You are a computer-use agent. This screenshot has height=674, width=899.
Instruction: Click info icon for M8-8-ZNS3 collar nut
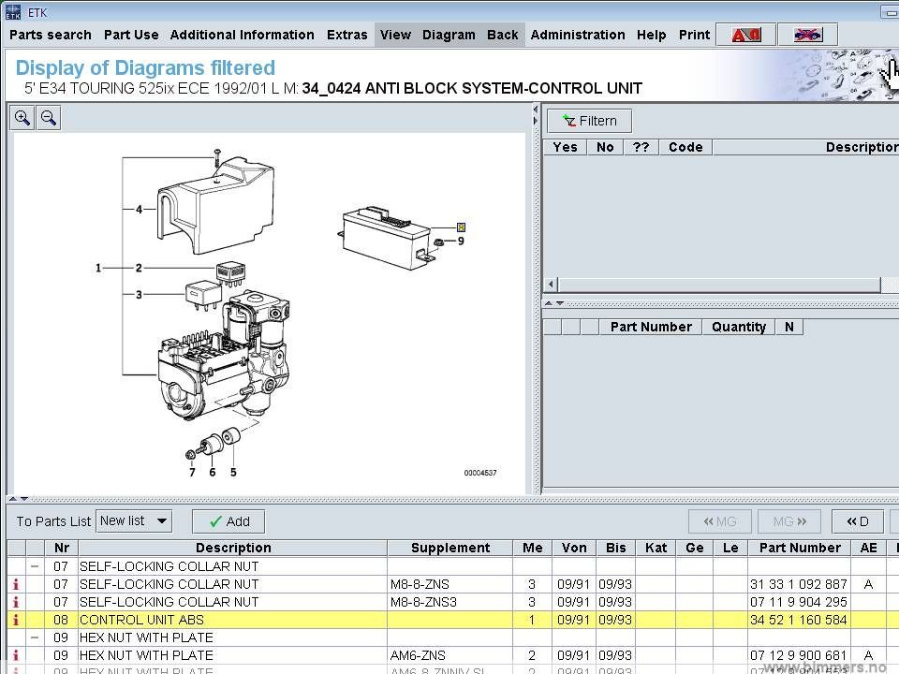(16, 602)
